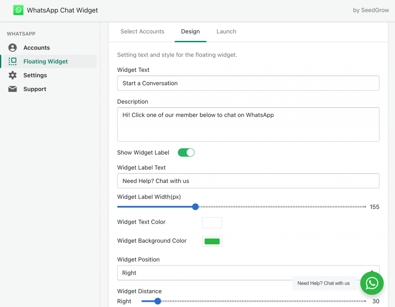Viewport: 395px width, 307px height.
Task: Click the Widget Distance Right slider handle
Action: [x=157, y=301]
